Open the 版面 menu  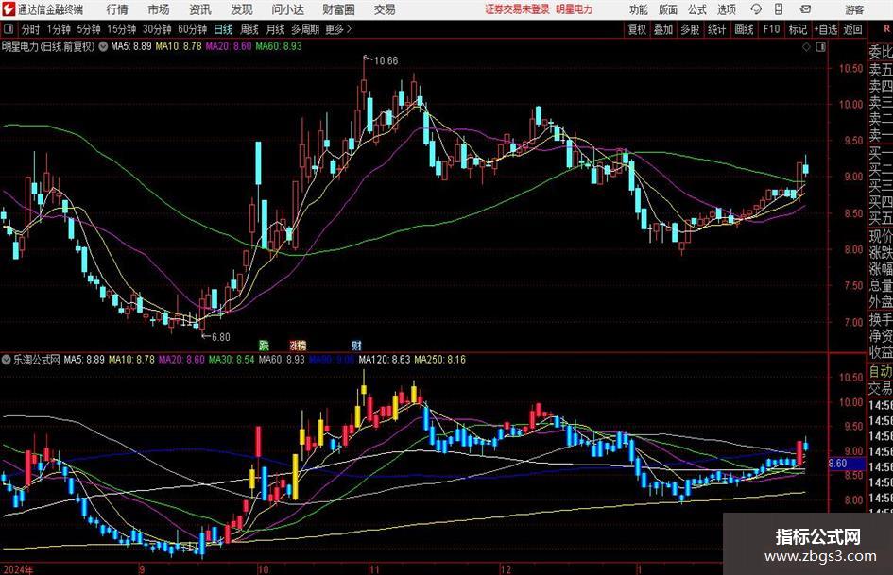click(667, 9)
